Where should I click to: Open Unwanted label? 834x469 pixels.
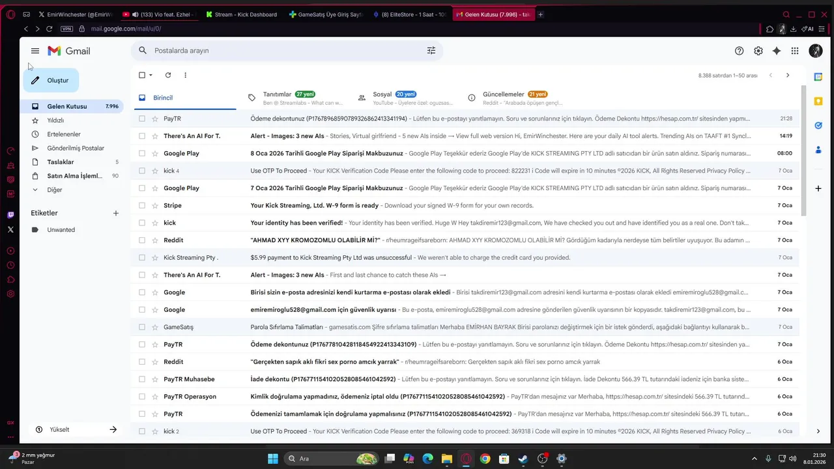[x=72, y=230]
